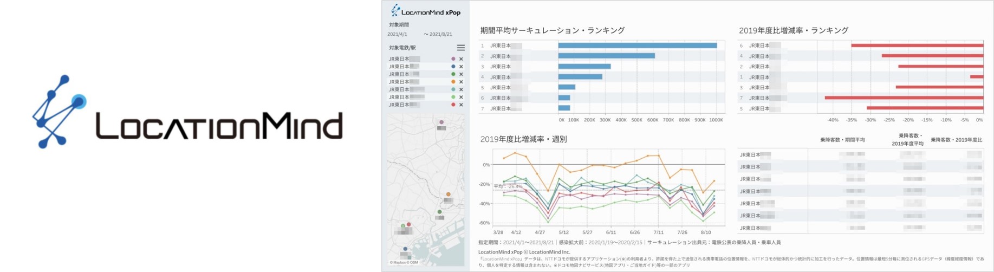Click the 対象電鉄/駅 label
Screen dimensions: 994x272
[x=402, y=48]
